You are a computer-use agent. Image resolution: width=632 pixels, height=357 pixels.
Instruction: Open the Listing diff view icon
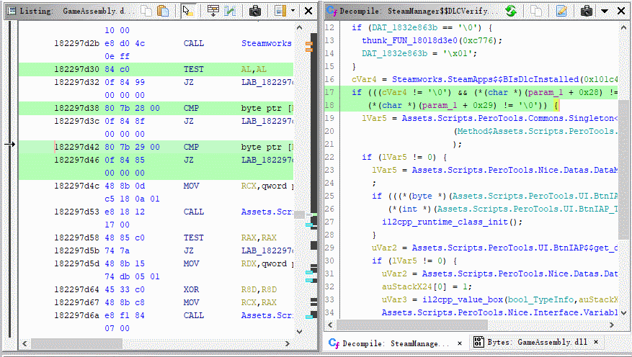230,11
